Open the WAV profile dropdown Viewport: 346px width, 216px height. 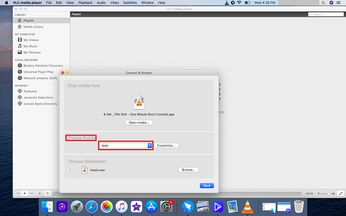pyautogui.click(x=126, y=145)
